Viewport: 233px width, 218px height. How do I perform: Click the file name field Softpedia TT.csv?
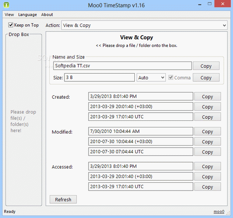(122, 66)
